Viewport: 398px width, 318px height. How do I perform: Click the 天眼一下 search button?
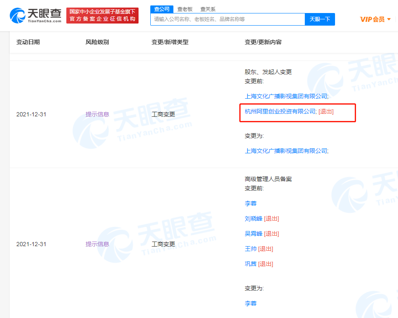320,19
